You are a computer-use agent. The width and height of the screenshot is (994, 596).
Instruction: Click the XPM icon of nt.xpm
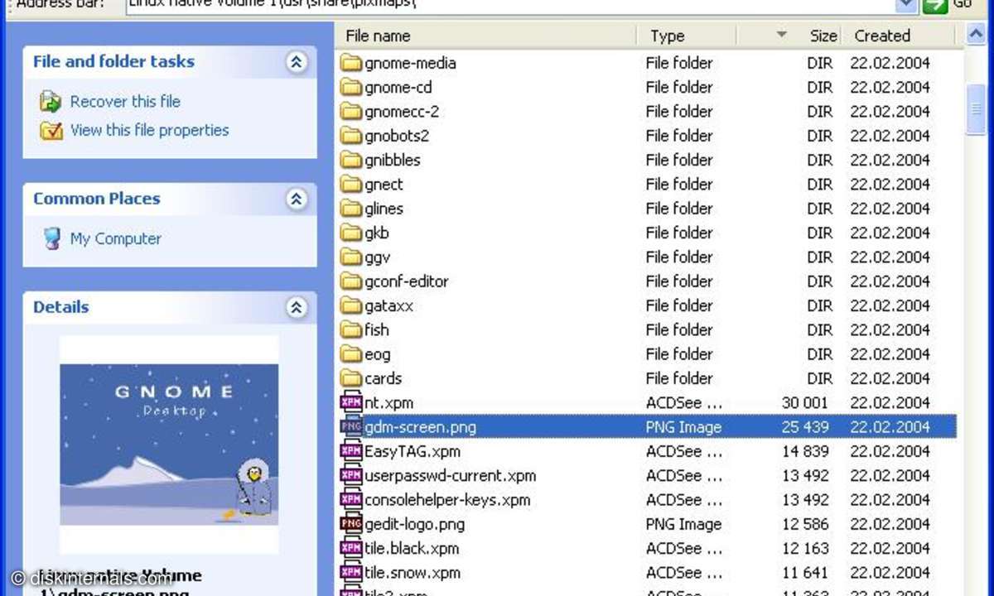tap(351, 403)
